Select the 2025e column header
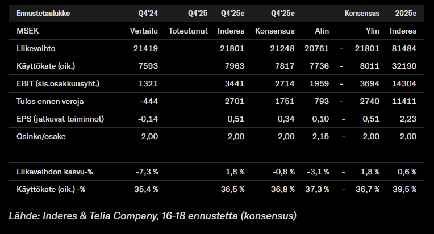The width and height of the screenshot is (434, 234). 406,12
